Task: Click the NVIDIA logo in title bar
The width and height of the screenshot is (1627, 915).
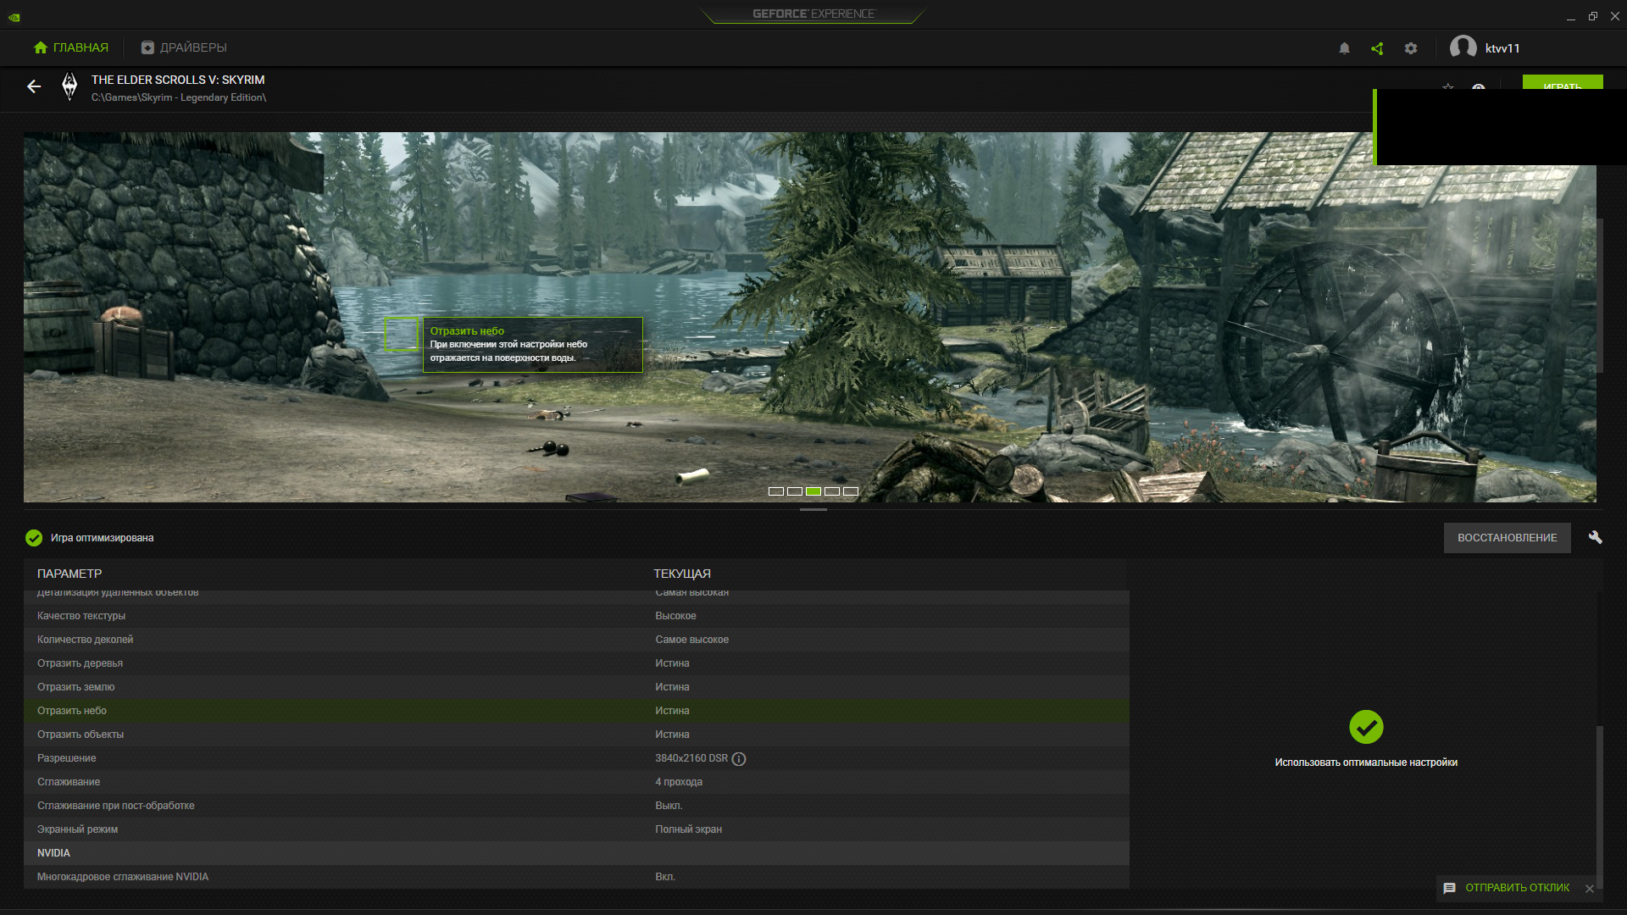Action: pos(14,16)
